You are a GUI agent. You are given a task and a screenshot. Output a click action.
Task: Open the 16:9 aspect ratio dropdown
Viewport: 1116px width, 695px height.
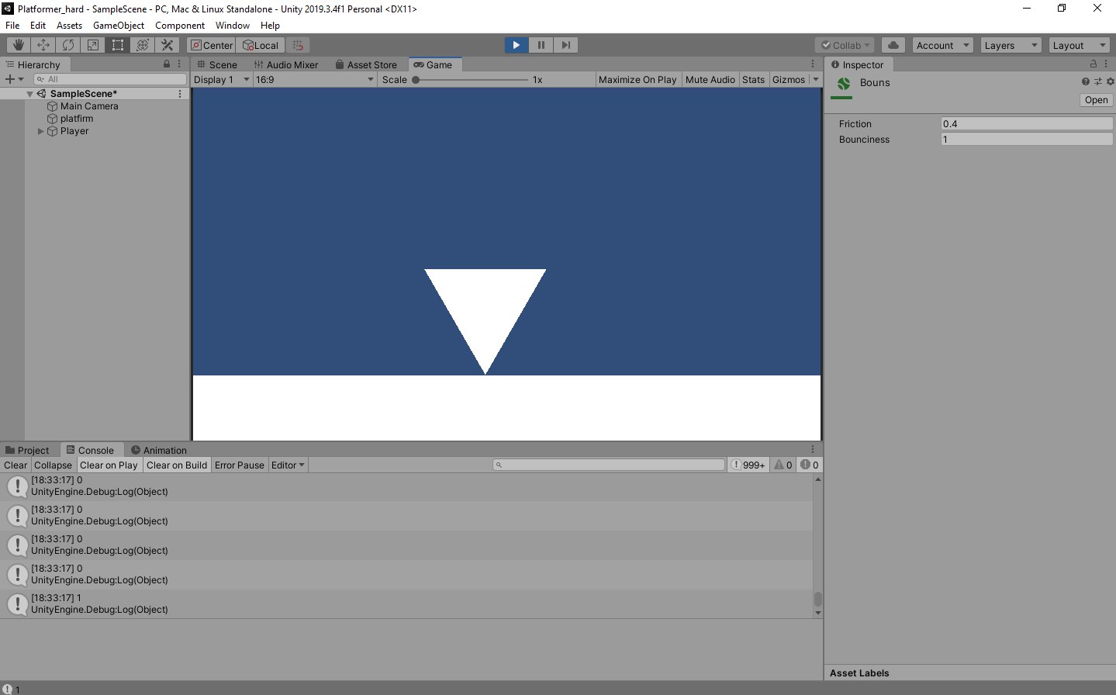pos(315,79)
